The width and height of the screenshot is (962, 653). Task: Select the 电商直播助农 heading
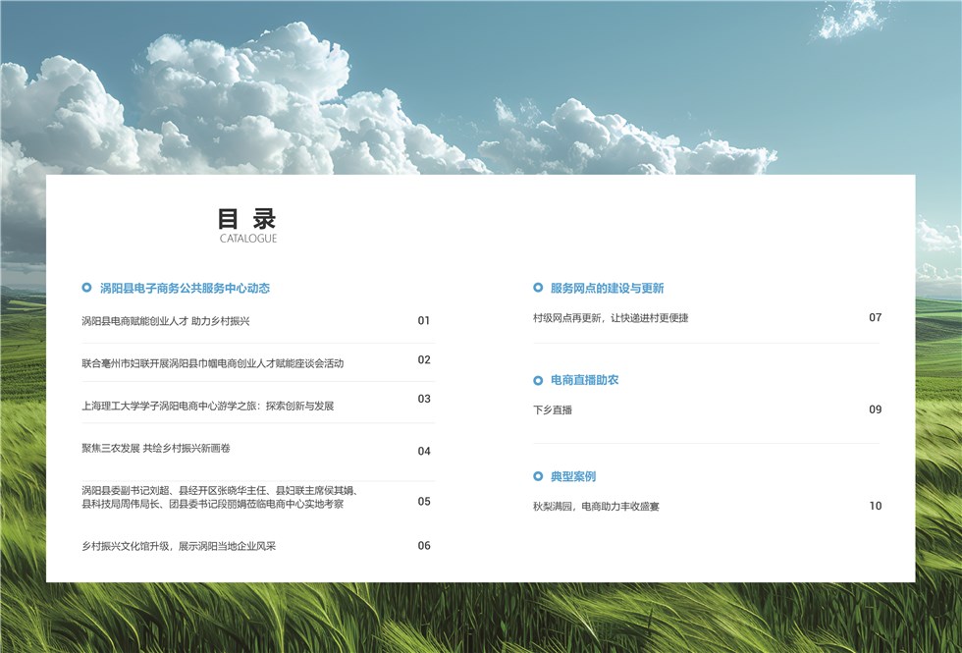tap(584, 380)
